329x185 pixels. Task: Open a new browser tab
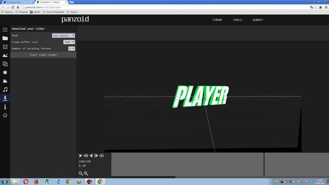tap(71, 2)
